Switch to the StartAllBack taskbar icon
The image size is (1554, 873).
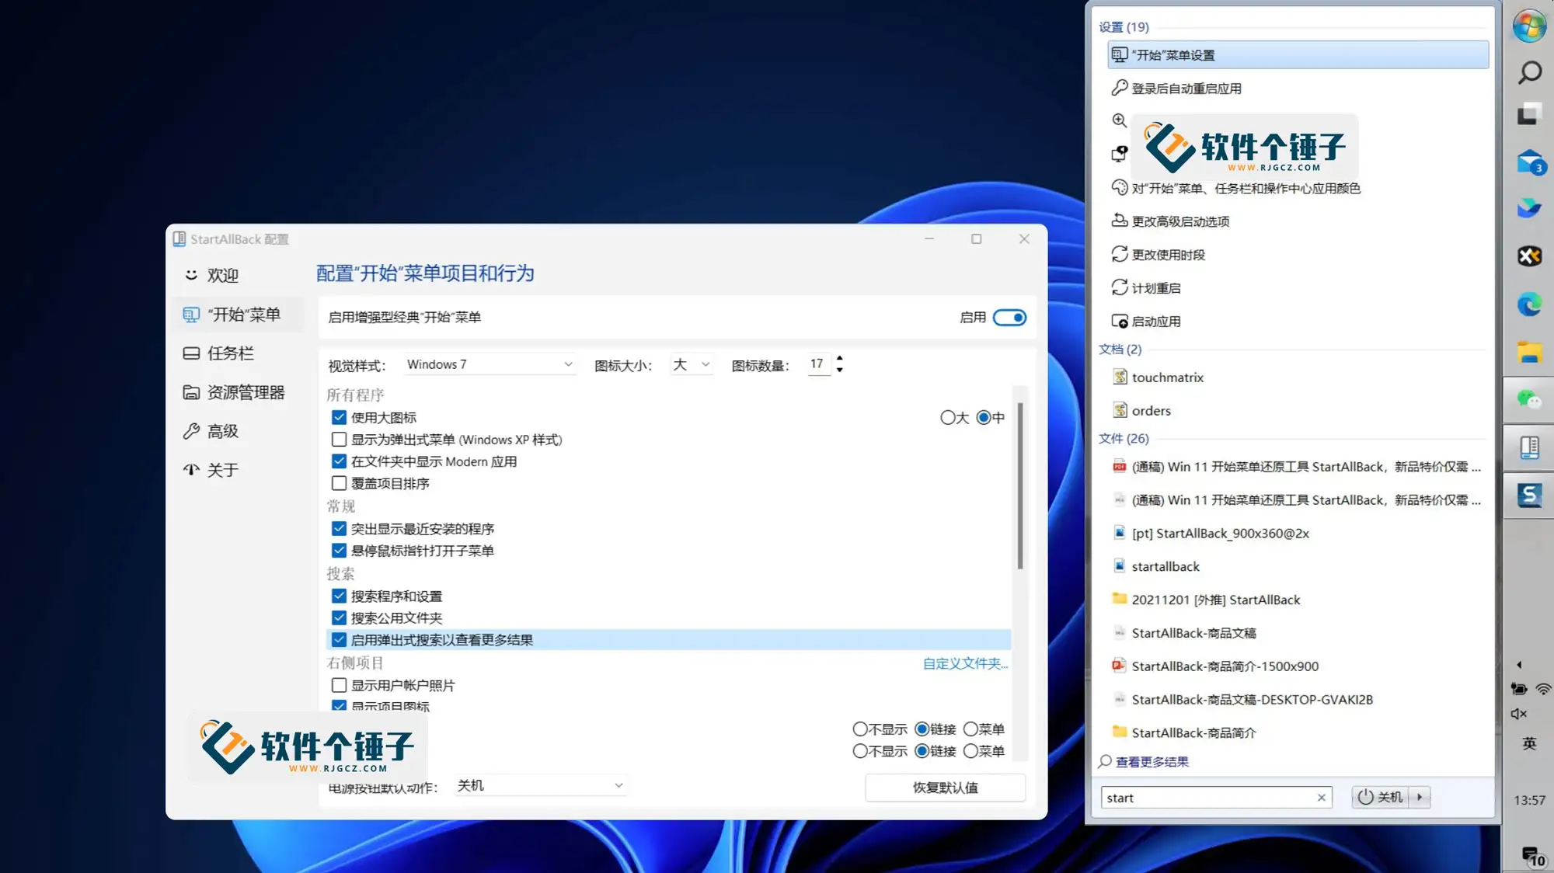[x=1529, y=447]
